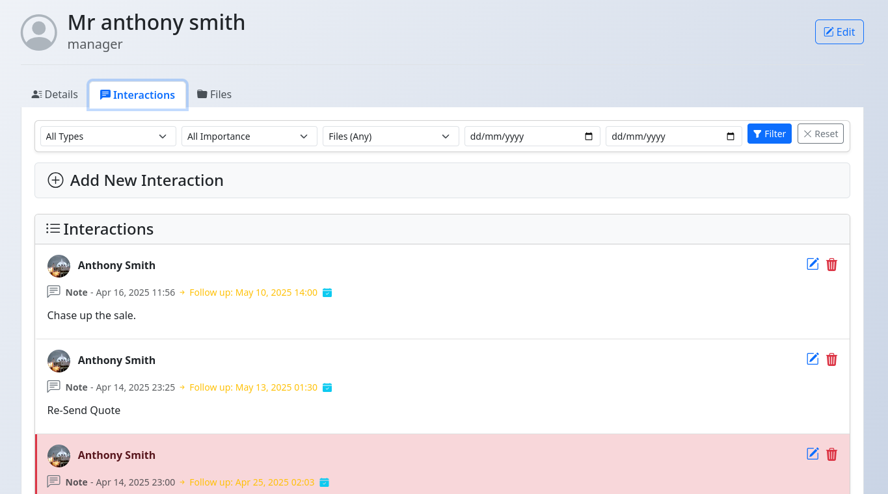Click the Mr anthony smith heading
Screen dimensions: 888x494
[157, 22]
